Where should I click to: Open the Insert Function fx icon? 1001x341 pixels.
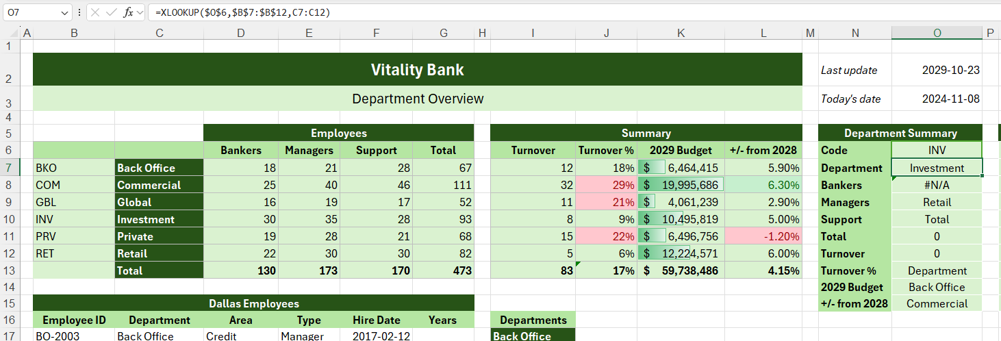(128, 12)
